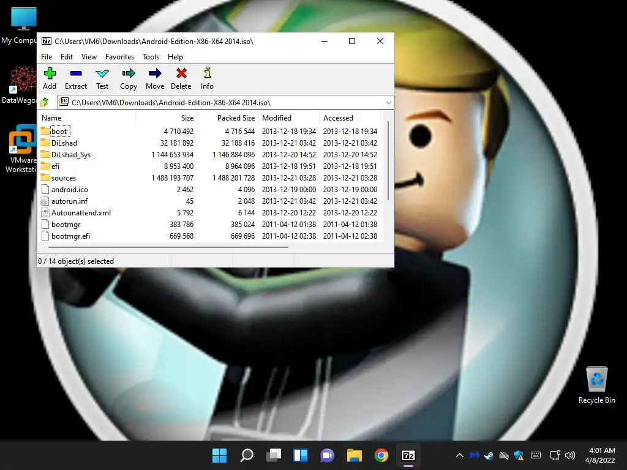The image size is (627, 470).
Task: Click the horizontal scrollbar of file list
Action: point(168,247)
